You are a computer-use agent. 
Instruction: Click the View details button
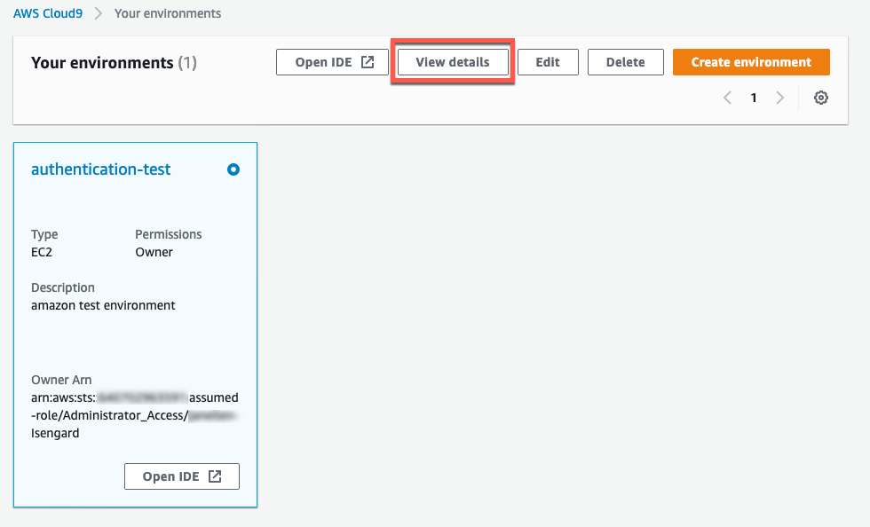(453, 62)
